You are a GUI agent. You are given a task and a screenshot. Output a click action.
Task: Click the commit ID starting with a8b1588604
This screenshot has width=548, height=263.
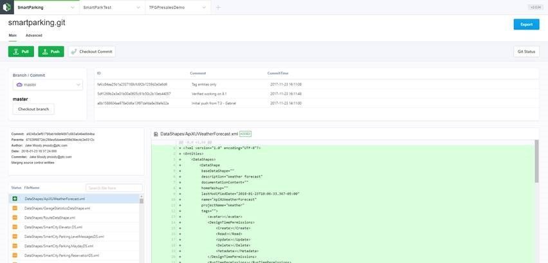click(132, 104)
